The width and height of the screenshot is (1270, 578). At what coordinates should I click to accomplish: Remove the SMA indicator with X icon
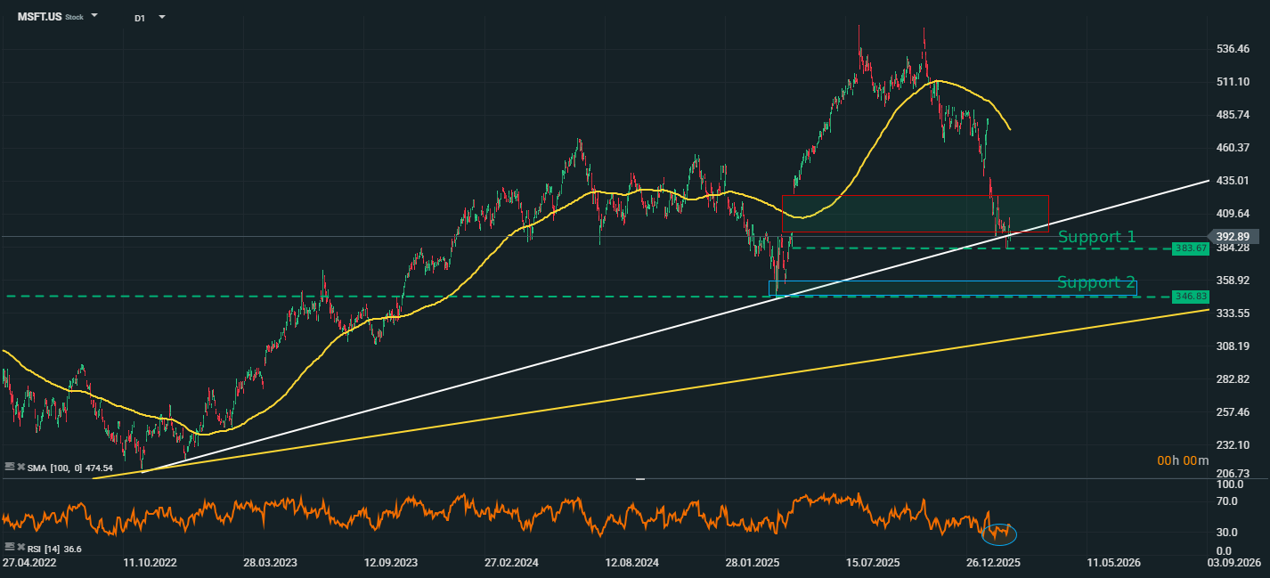pos(20,467)
